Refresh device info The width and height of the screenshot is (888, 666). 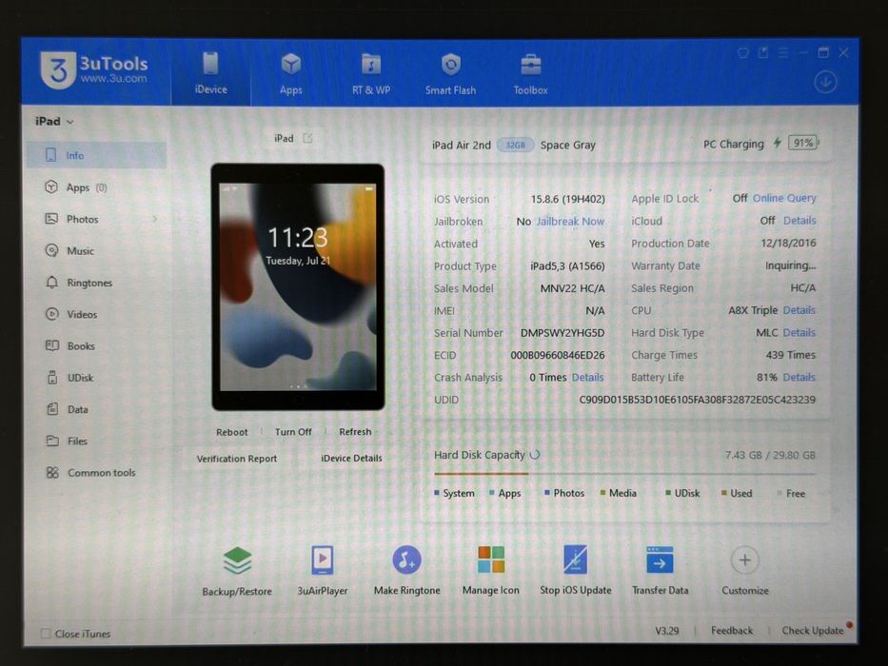(x=355, y=432)
